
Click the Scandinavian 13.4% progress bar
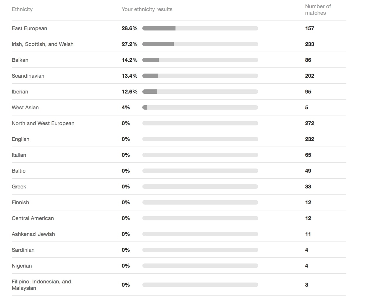click(x=200, y=76)
